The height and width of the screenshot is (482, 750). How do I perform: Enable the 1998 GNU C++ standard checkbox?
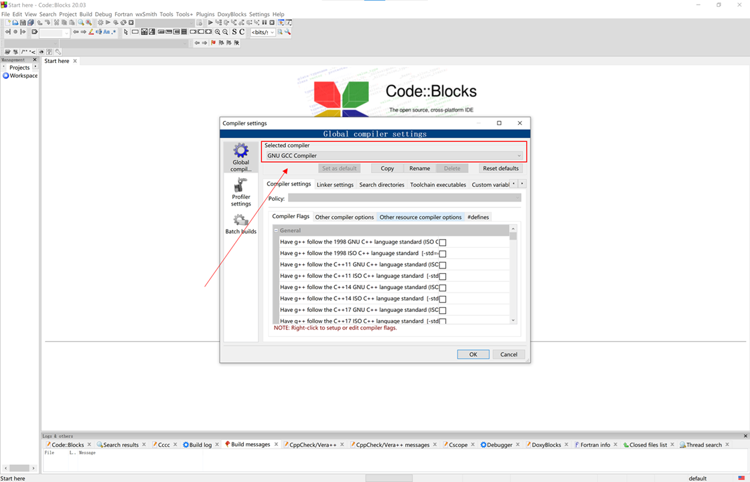(x=443, y=242)
